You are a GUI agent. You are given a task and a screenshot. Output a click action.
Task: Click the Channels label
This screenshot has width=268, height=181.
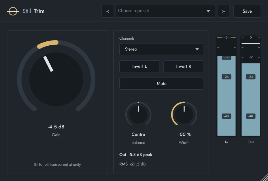(127, 38)
